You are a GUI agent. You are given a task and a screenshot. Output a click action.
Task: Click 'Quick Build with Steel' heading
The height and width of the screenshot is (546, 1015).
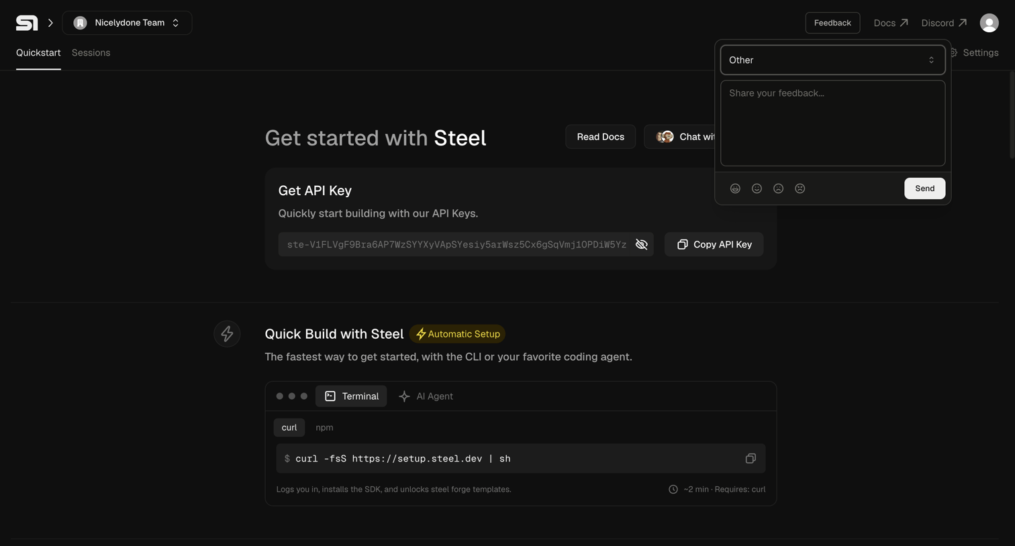334,334
